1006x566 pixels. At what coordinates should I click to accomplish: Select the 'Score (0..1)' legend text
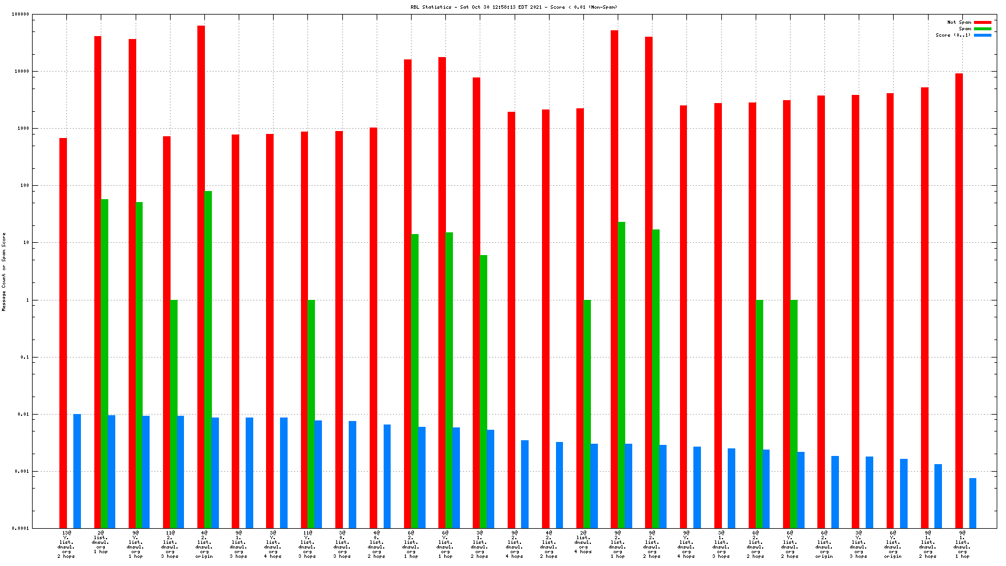pyautogui.click(x=953, y=35)
